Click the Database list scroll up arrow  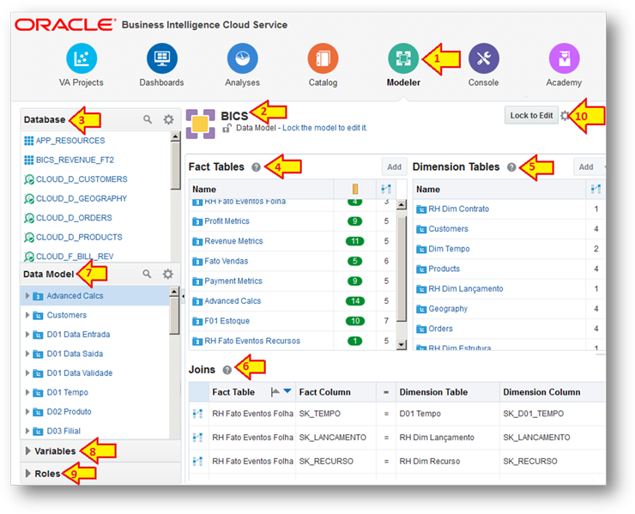(x=175, y=136)
